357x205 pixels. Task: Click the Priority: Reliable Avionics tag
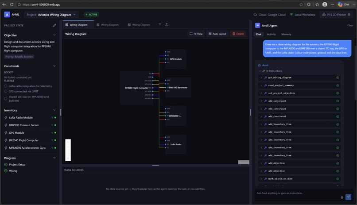pos(19,57)
